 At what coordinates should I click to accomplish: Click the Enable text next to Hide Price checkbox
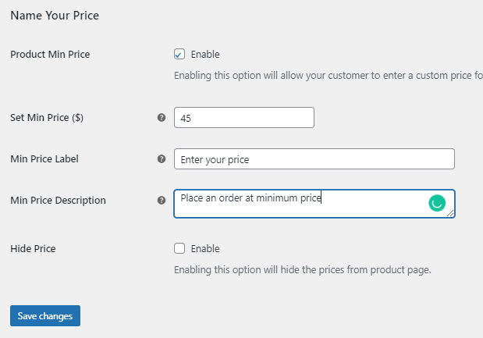coord(205,249)
